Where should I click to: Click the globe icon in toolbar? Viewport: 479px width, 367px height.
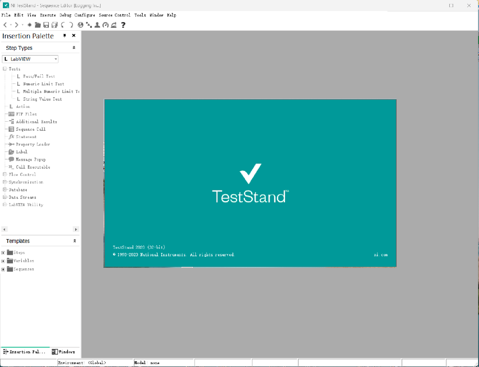[80, 25]
